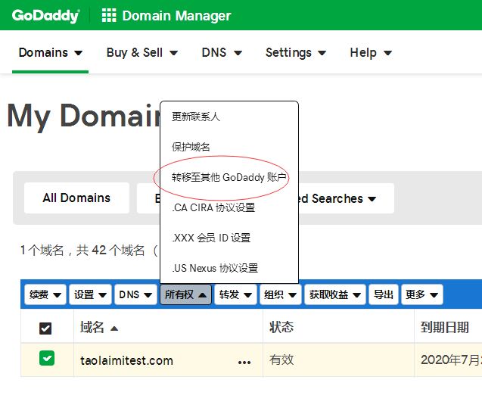Click .CA CIRA 协议设置 option

point(213,207)
